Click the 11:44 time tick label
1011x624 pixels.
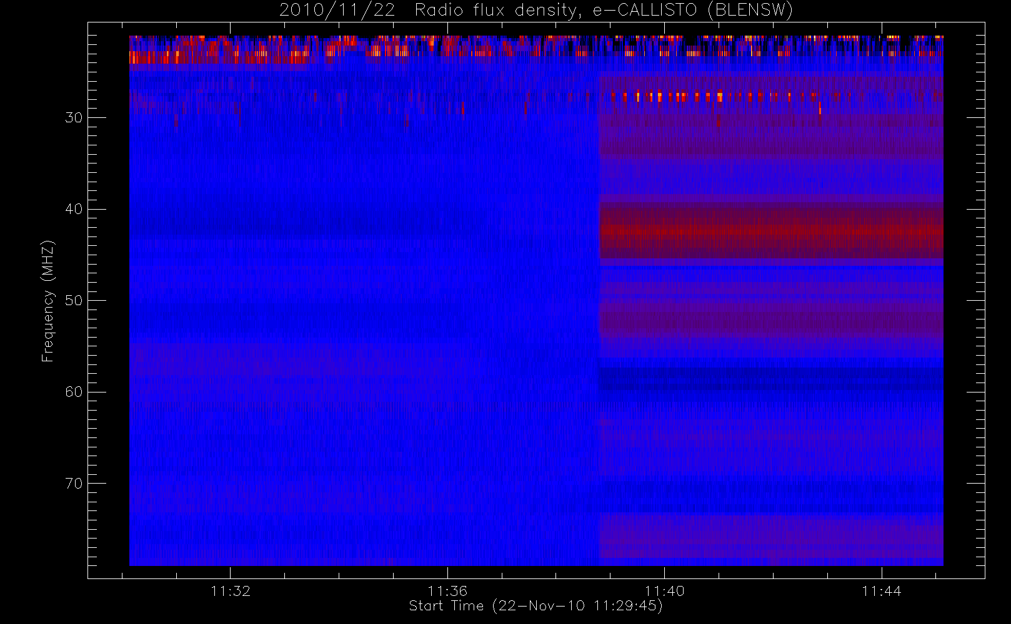click(x=881, y=591)
